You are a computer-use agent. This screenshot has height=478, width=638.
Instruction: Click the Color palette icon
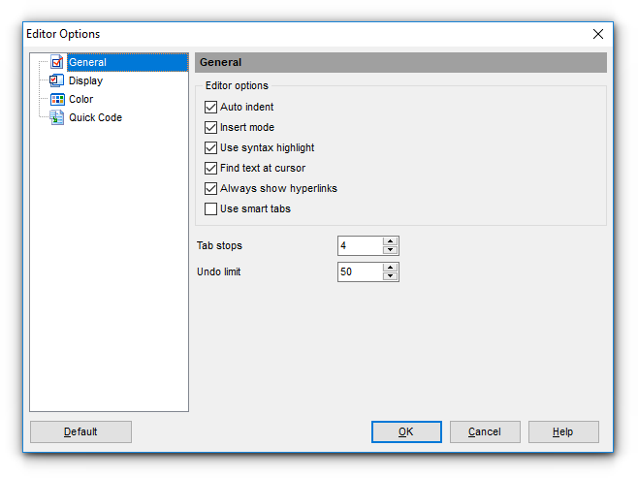pos(57,100)
